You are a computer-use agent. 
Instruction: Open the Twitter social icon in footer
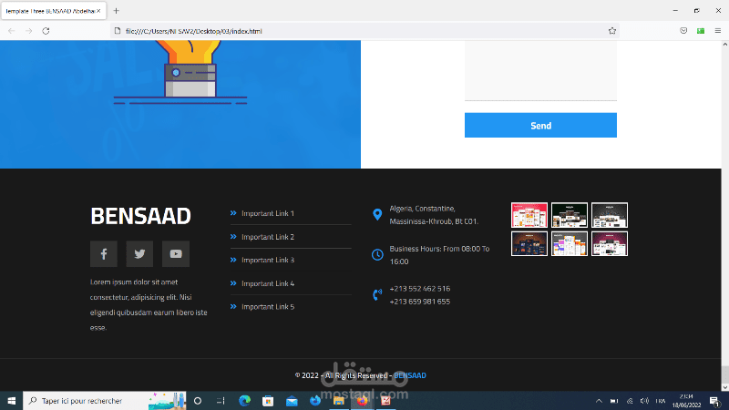139,254
